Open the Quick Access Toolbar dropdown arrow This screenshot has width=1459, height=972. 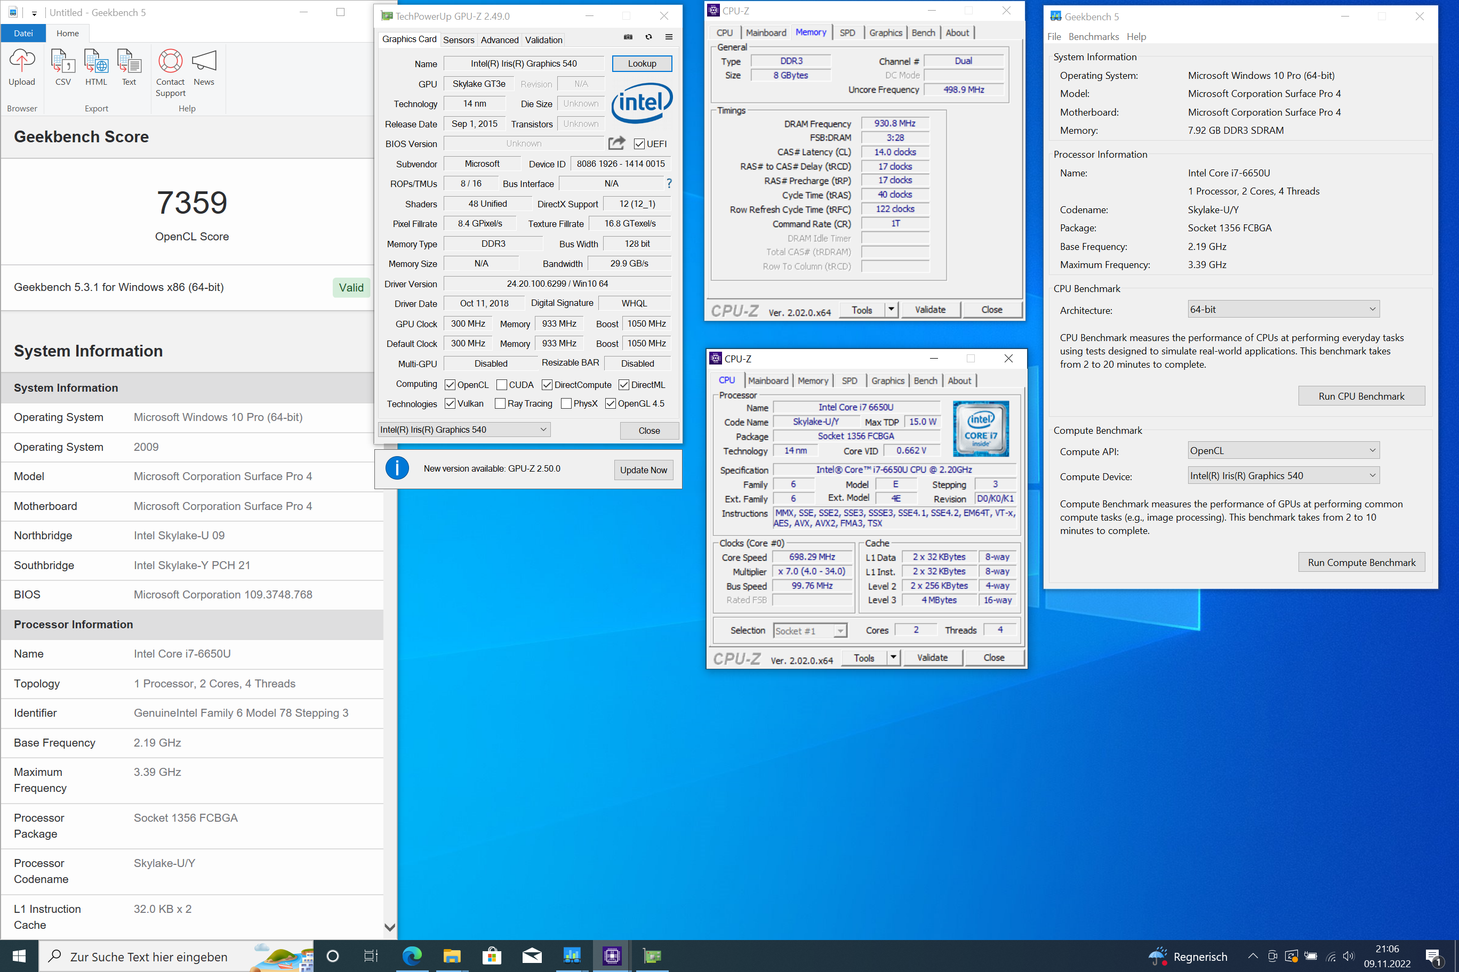pos(34,12)
